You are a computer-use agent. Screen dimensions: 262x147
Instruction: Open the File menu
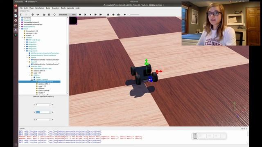pyautogui.click(x=21, y=8)
